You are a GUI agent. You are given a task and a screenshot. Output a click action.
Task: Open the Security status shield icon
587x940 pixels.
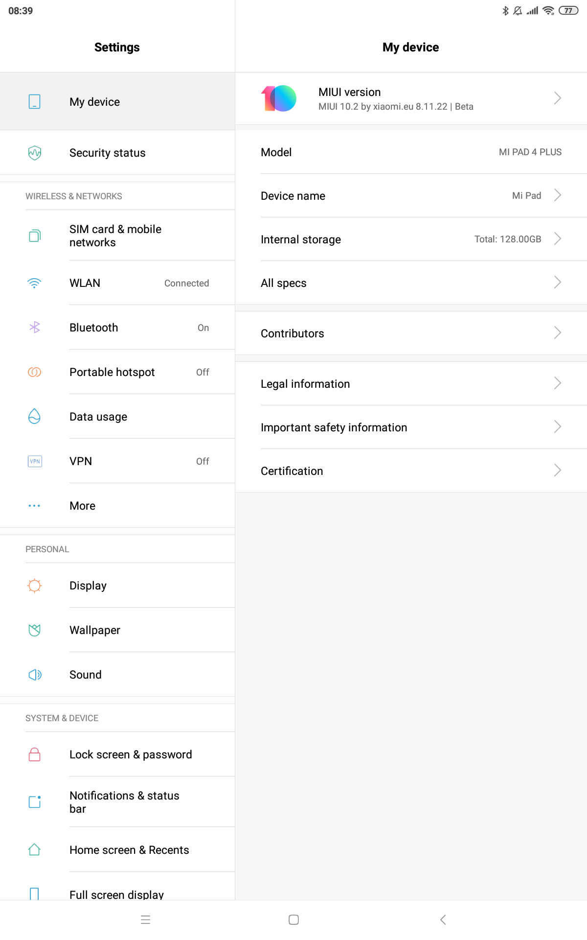click(35, 153)
